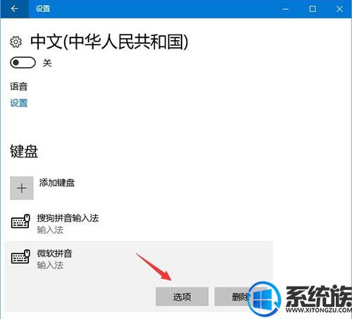Click the 添加键盘 label
The image size is (352, 319).
(57, 183)
